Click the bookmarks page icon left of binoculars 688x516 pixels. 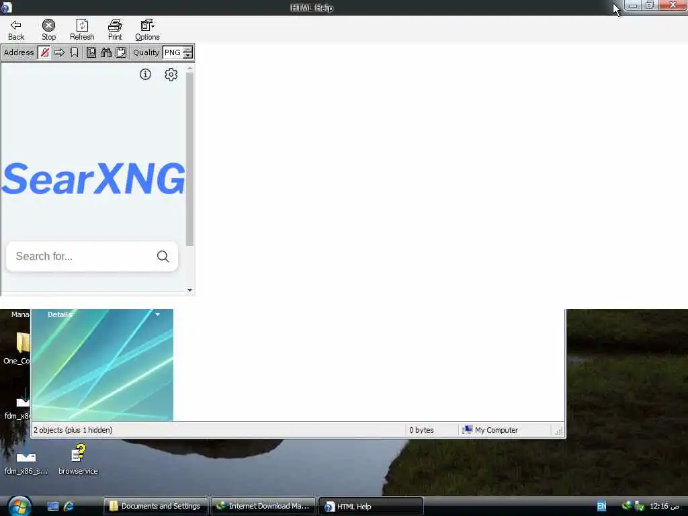tap(91, 52)
